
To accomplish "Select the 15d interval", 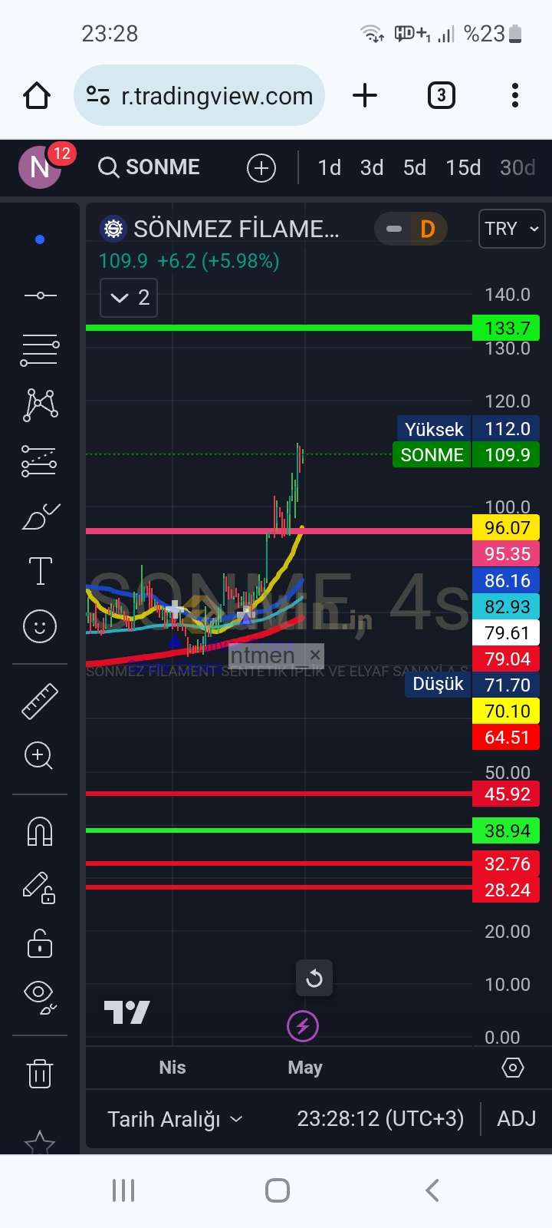I will click(x=463, y=167).
